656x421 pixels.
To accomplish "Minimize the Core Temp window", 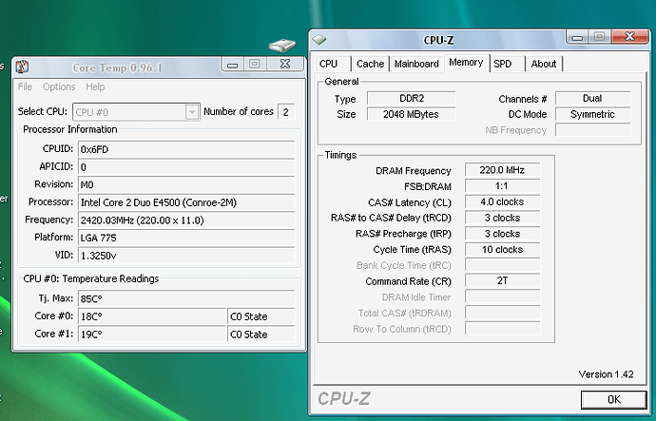I will click(x=232, y=65).
